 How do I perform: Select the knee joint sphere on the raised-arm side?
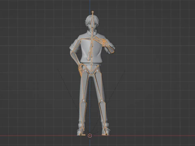tap(102, 100)
